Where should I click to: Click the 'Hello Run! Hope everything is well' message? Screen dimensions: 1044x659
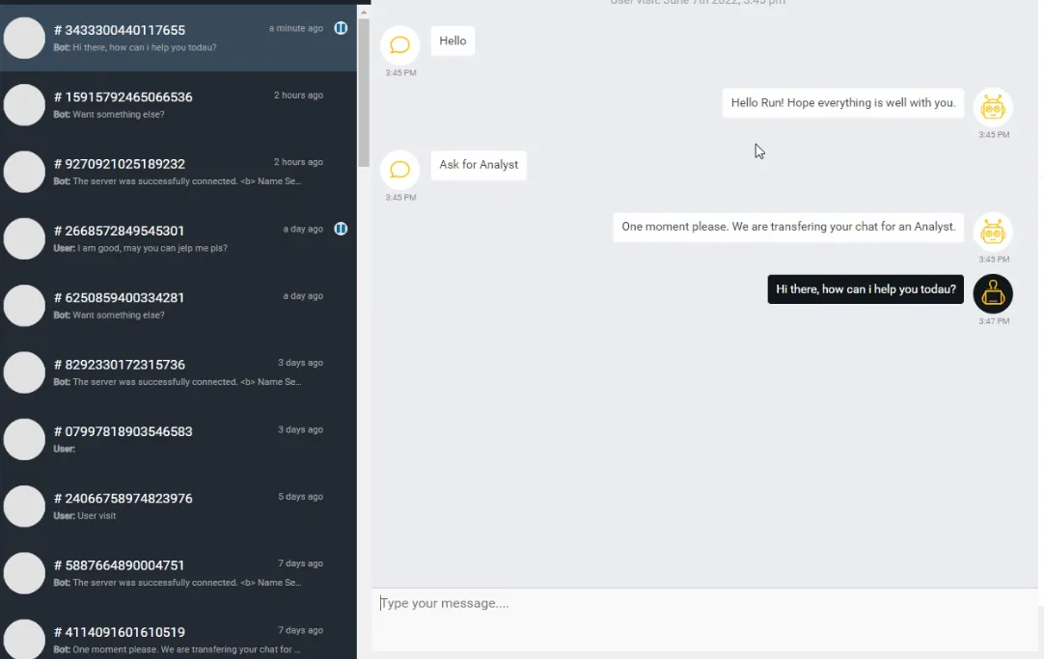click(843, 102)
